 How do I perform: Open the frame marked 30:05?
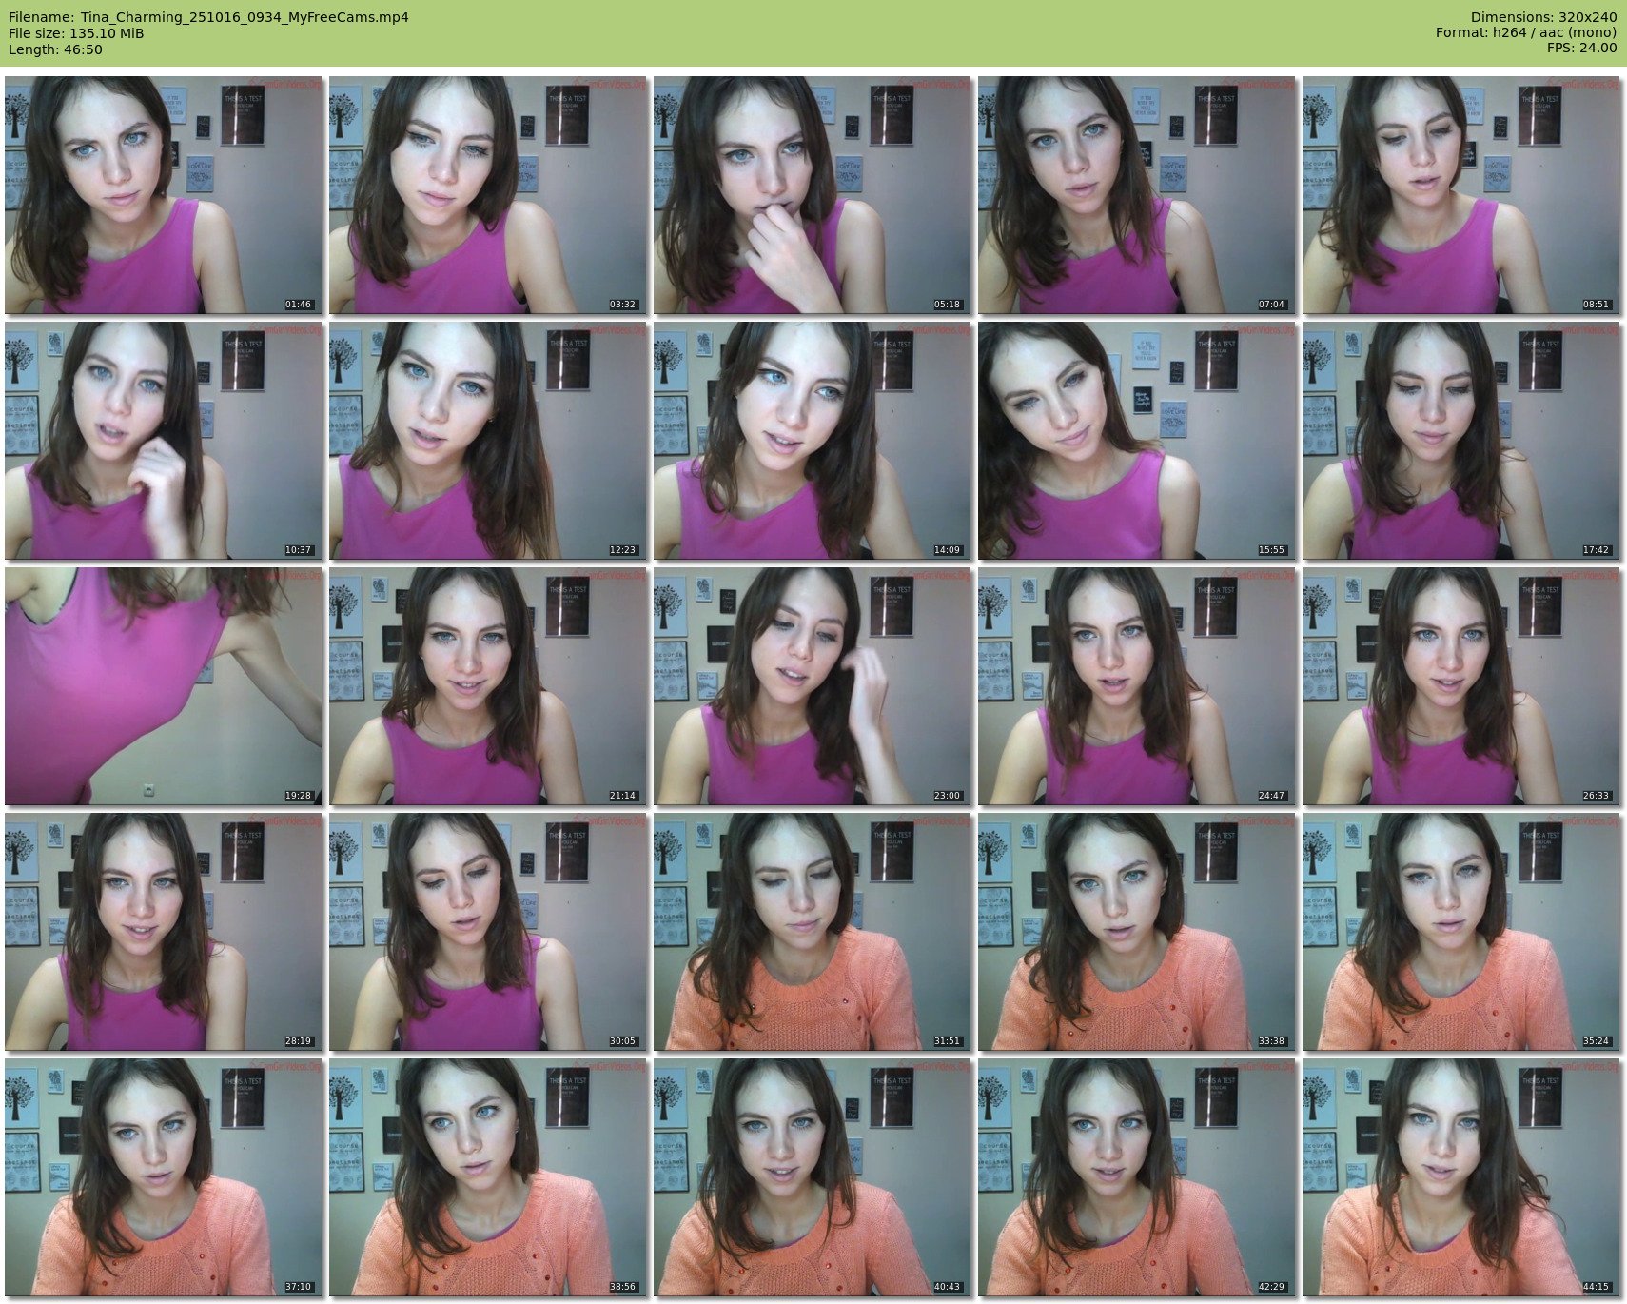pos(488,932)
